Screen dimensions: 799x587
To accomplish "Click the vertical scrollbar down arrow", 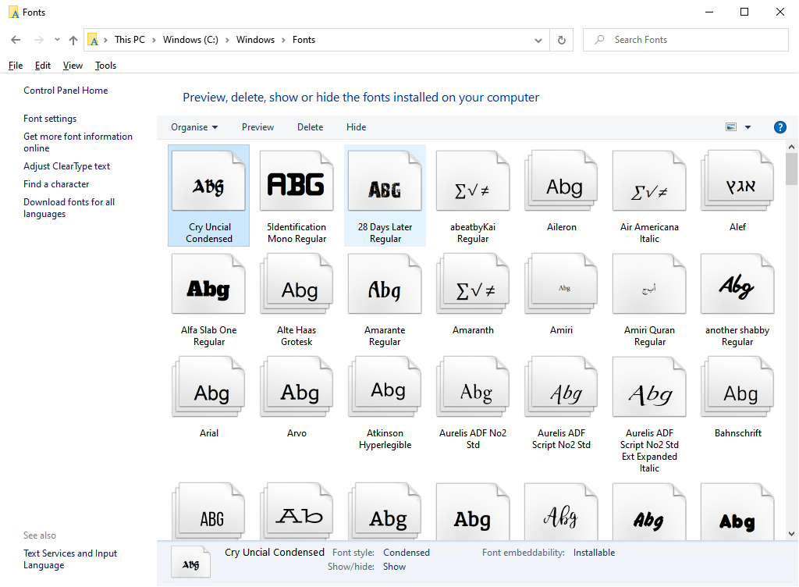I will 791,533.
